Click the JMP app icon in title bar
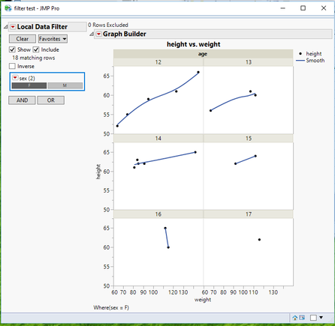 [8, 8]
